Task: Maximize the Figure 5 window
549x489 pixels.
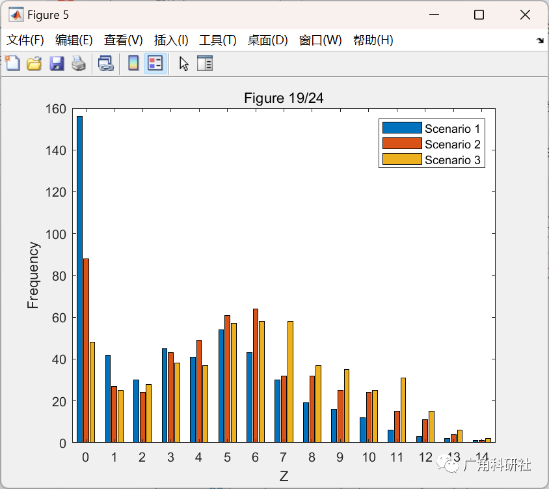Action: (479, 15)
